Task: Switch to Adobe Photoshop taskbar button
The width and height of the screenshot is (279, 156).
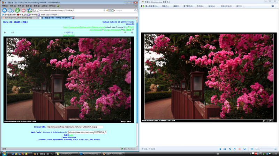Action: [x=90, y=154]
